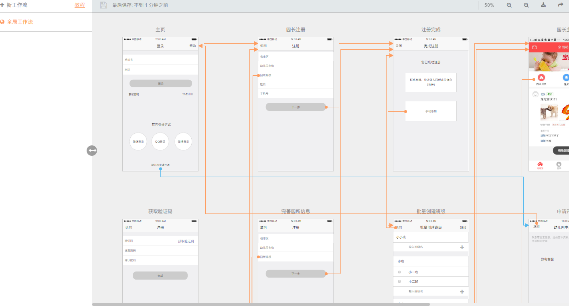Viewport: 569px width, 306px height.
Task: Click 帮助 in the 主页 header
Action: pyautogui.click(x=193, y=46)
